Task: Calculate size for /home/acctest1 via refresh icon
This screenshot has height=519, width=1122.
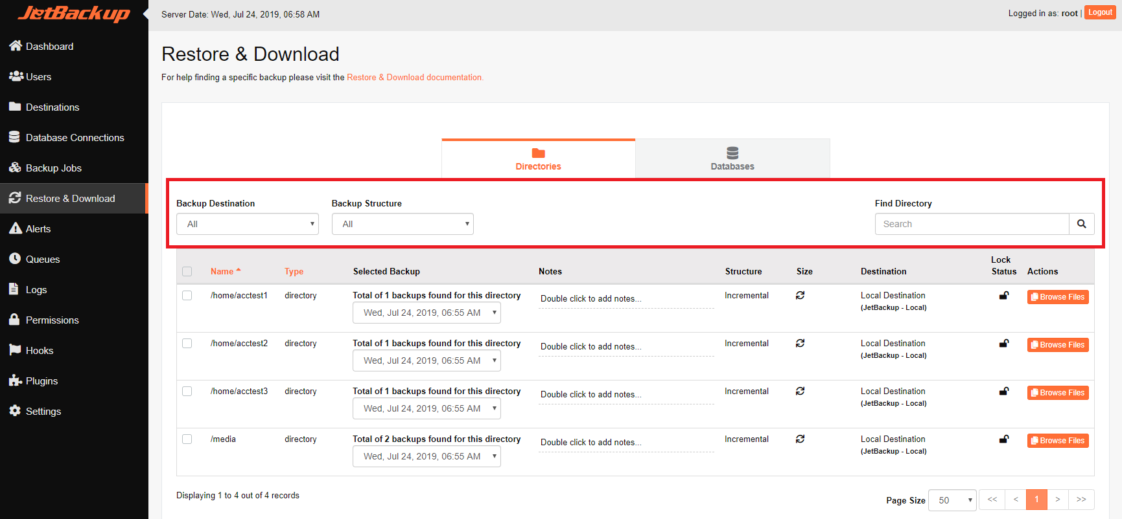Action: 801,295
